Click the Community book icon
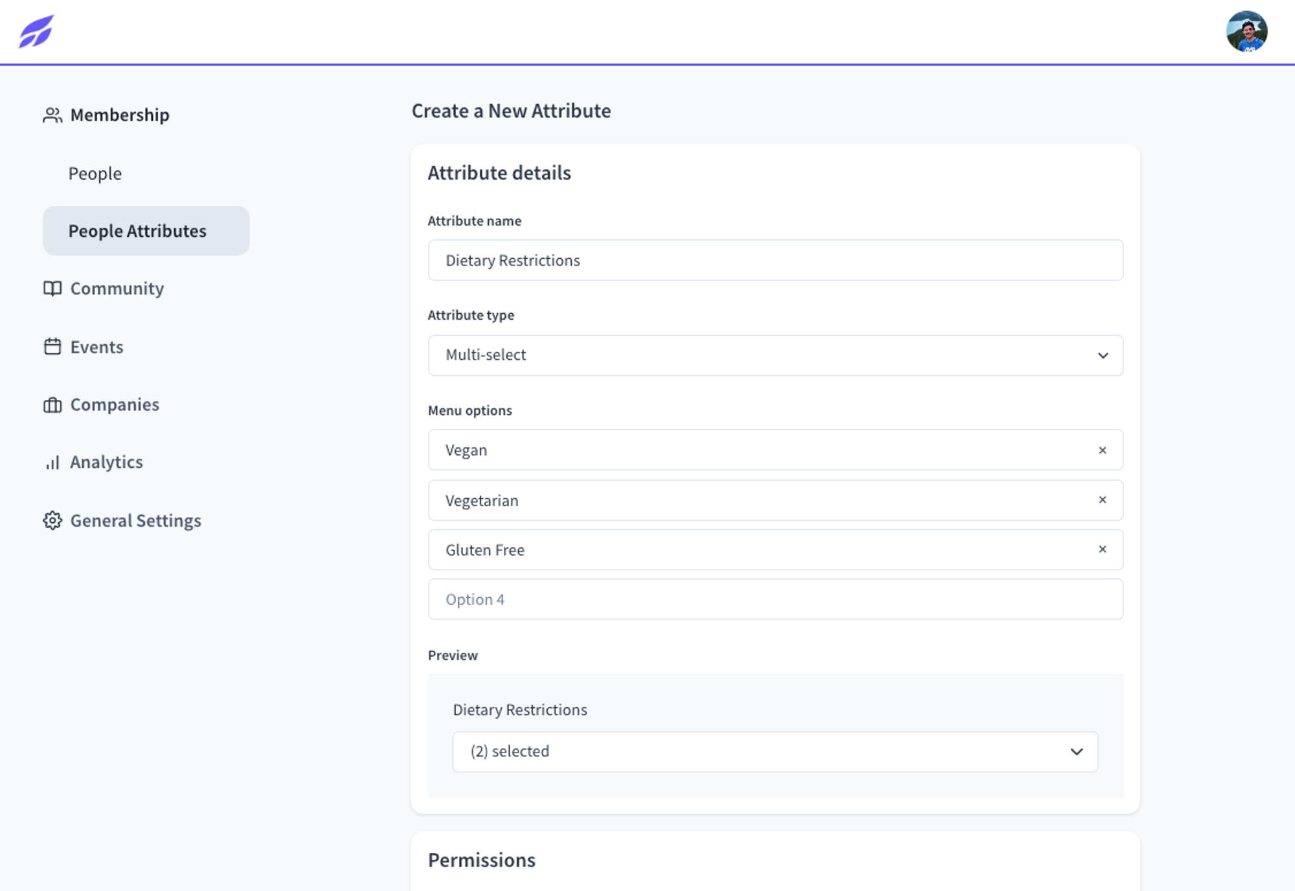Viewport: 1295px width, 891px height. tap(52, 289)
